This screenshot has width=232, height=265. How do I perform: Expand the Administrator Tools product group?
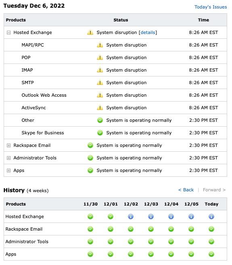8,158
